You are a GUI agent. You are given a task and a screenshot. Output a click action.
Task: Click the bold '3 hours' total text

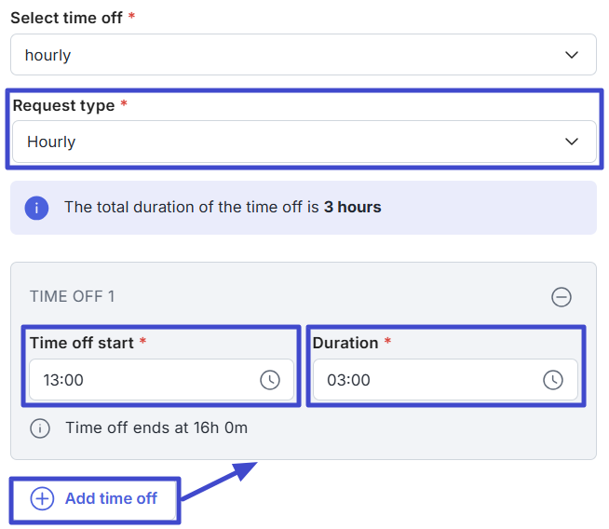(x=353, y=207)
